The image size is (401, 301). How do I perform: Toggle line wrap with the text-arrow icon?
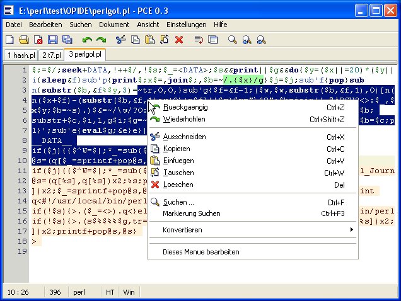(199, 40)
